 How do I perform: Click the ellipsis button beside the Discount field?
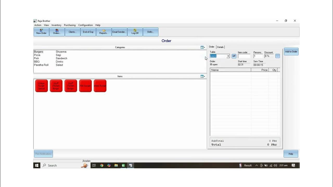click(x=278, y=56)
